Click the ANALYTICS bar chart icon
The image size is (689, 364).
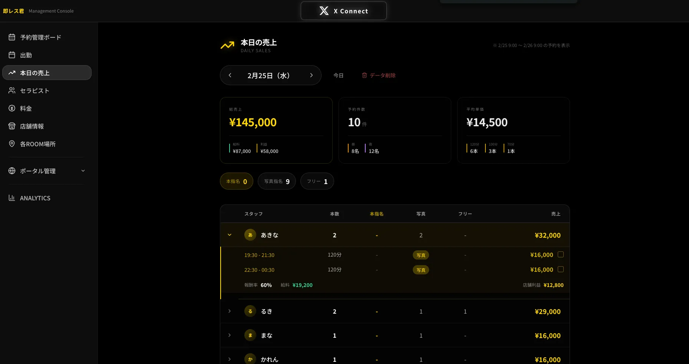click(x=12, y=198)
